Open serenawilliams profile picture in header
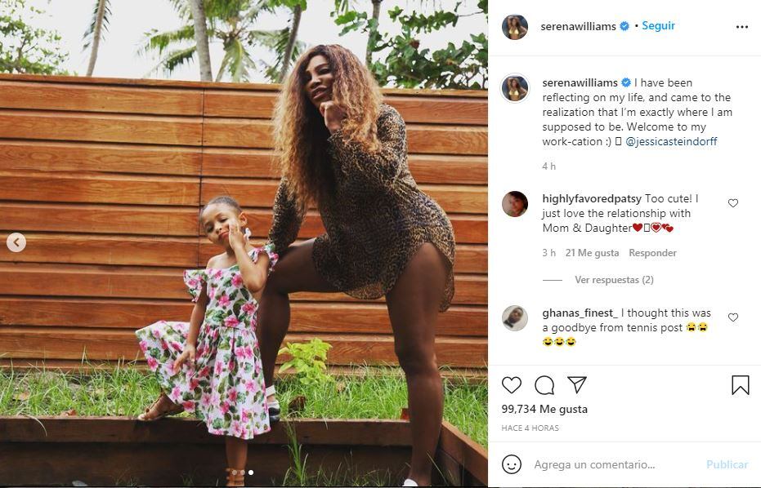Image resolution: width=761 pixels, height=488 pixels. (515, 27)
